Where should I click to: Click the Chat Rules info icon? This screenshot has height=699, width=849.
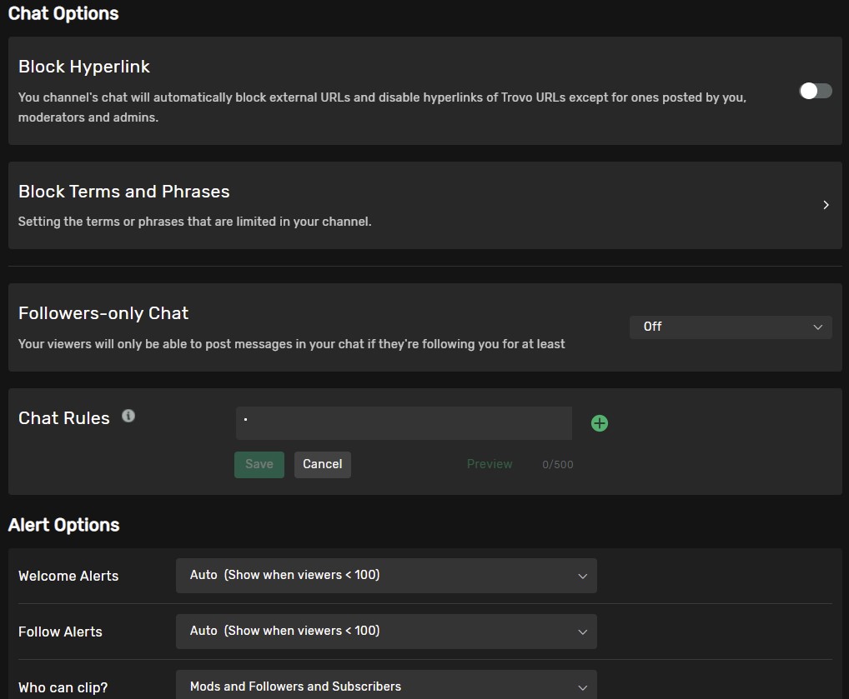128,416
